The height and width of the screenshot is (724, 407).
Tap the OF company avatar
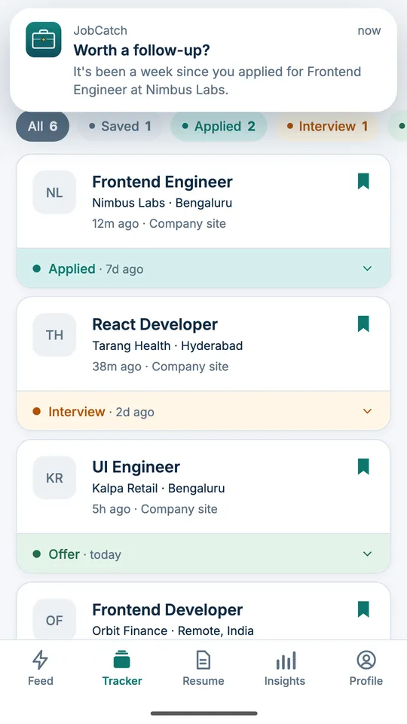pos(54,618)
